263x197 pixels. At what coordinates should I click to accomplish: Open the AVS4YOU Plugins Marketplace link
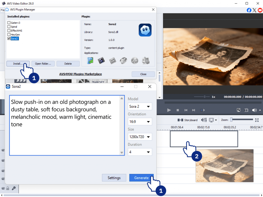tap(80, 74)
